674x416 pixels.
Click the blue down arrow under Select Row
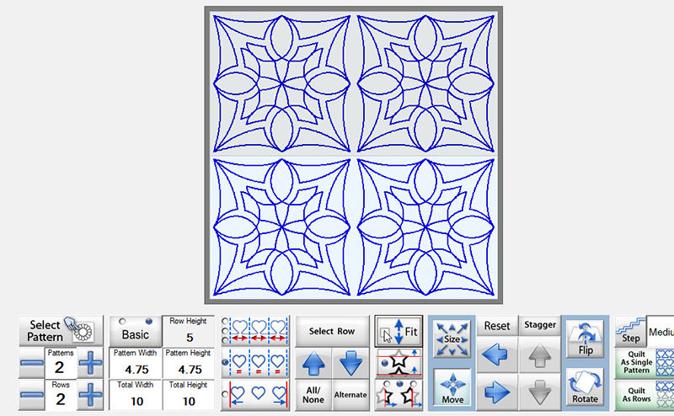pos(350,365)
